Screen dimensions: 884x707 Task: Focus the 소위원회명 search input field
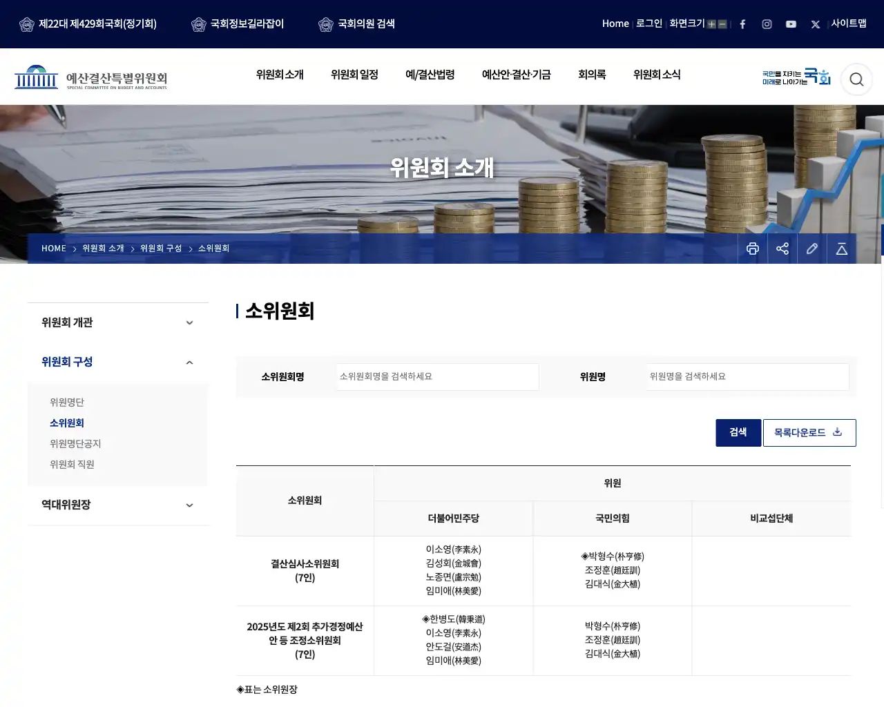[x=437, y=377]
